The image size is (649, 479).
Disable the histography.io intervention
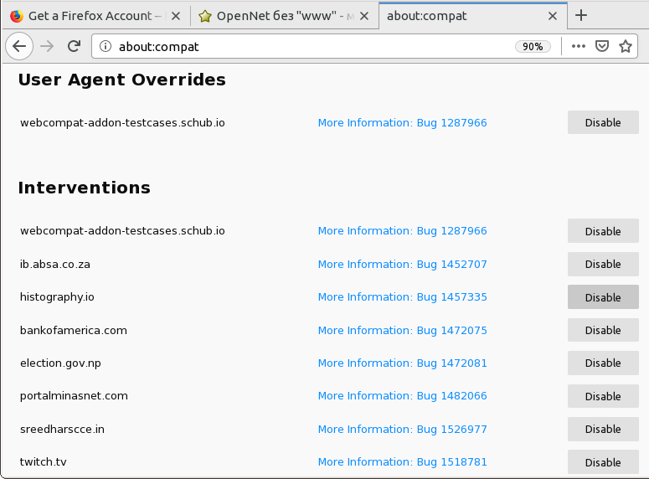(x=603, y=297)
